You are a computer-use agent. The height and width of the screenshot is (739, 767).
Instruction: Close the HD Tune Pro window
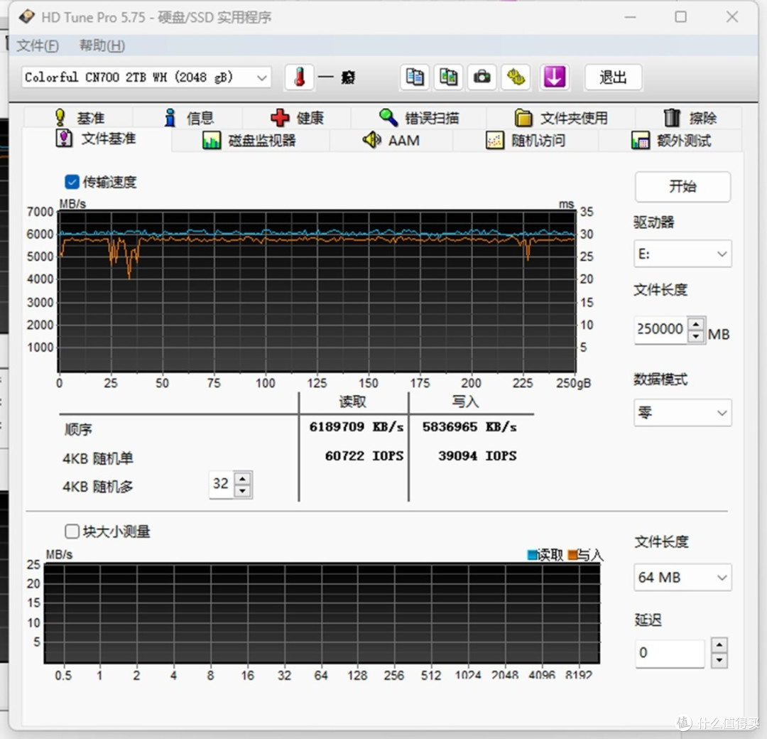pos(731,16)
